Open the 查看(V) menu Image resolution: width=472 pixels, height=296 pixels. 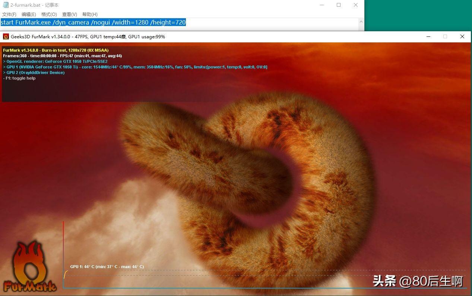pyautogui.click(x=70, y=15)
